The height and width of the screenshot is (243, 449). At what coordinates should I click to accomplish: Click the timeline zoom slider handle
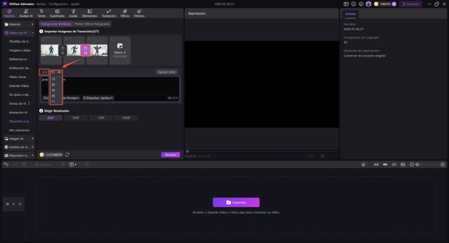[x=417, y=164]
